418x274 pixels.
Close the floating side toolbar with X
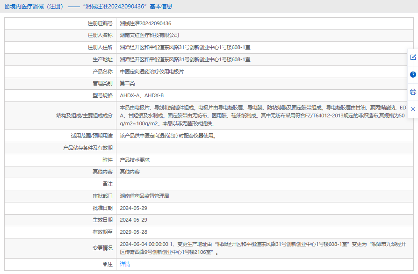click(413, 109)
